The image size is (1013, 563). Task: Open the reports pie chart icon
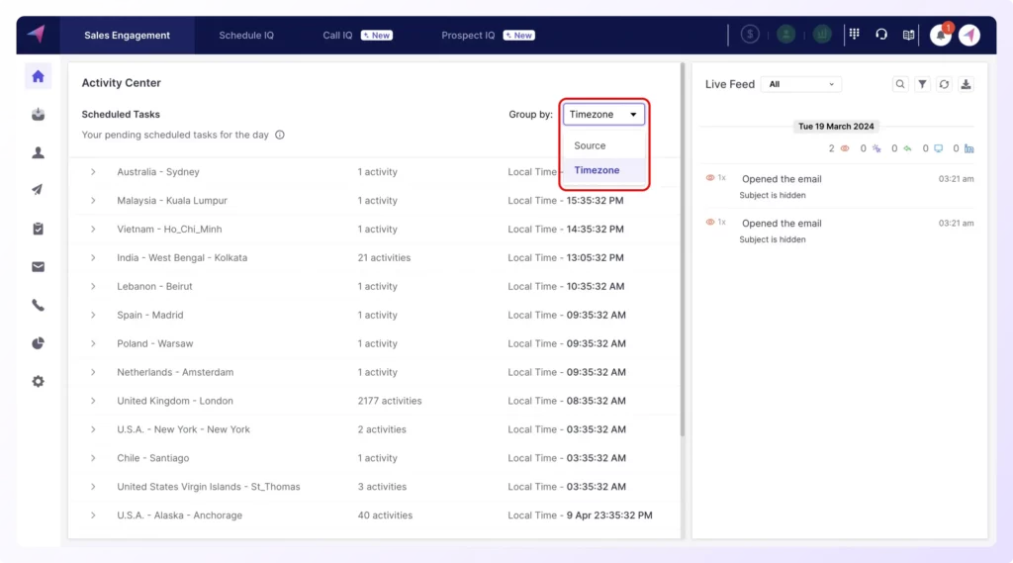tap(38, 343)
